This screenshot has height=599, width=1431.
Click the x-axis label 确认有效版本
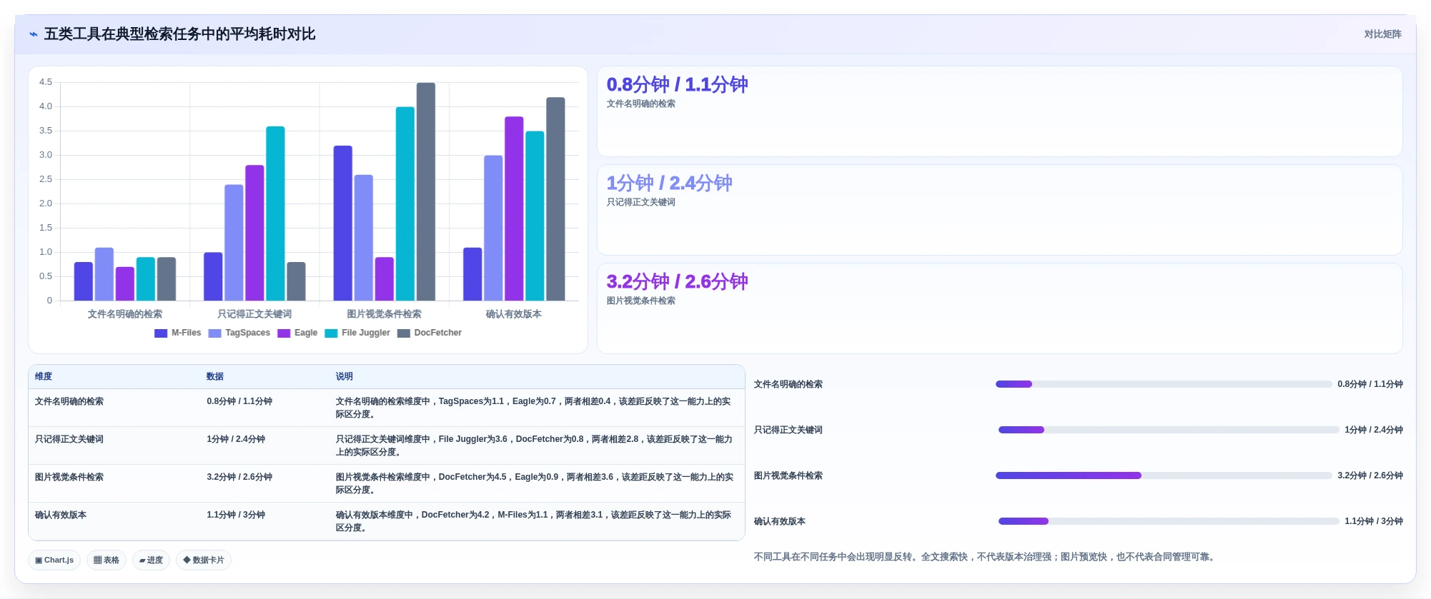click(514, 314)
